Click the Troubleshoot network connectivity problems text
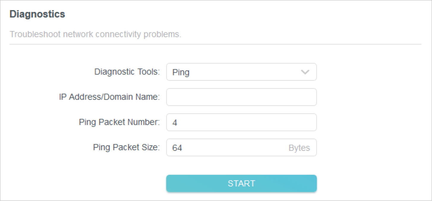Screen dimensions: 432x201 [95, 34]
